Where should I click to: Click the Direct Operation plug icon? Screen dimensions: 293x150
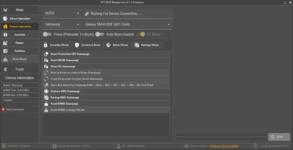(x=5, y=19)
